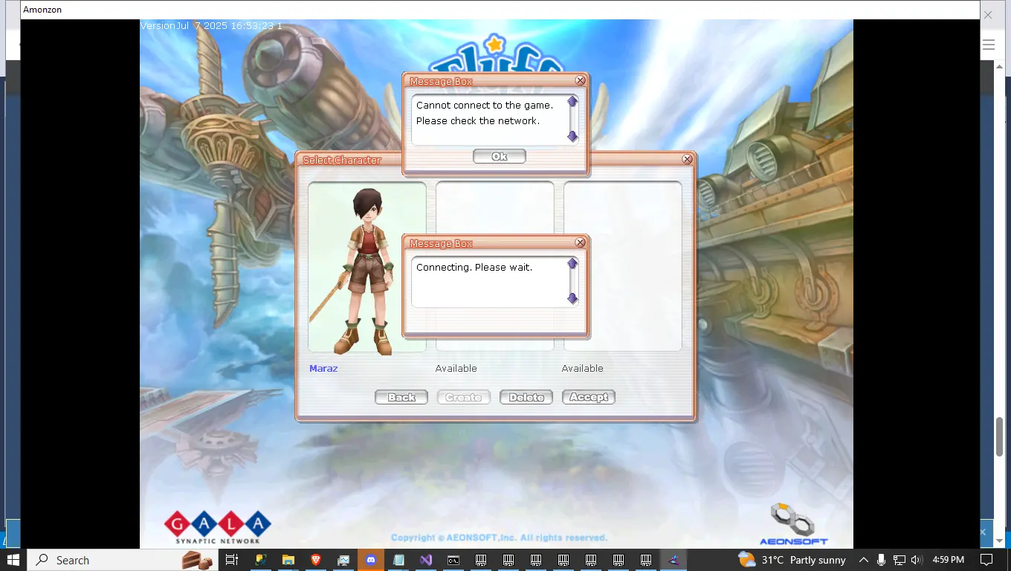1011x571 pixels.
Task: Open the hamburger menu in the background window
Action: pos(989,45)
